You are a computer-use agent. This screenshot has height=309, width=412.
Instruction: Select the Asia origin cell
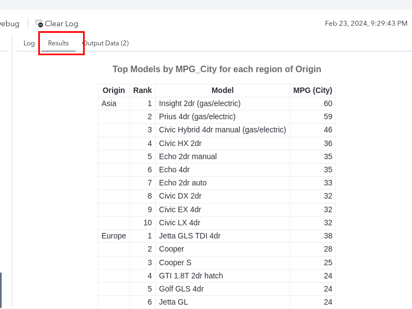tap(109, 103)
